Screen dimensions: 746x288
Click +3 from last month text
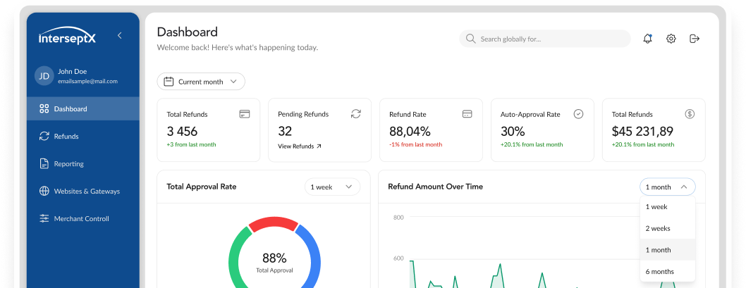[x=191, y=144]
